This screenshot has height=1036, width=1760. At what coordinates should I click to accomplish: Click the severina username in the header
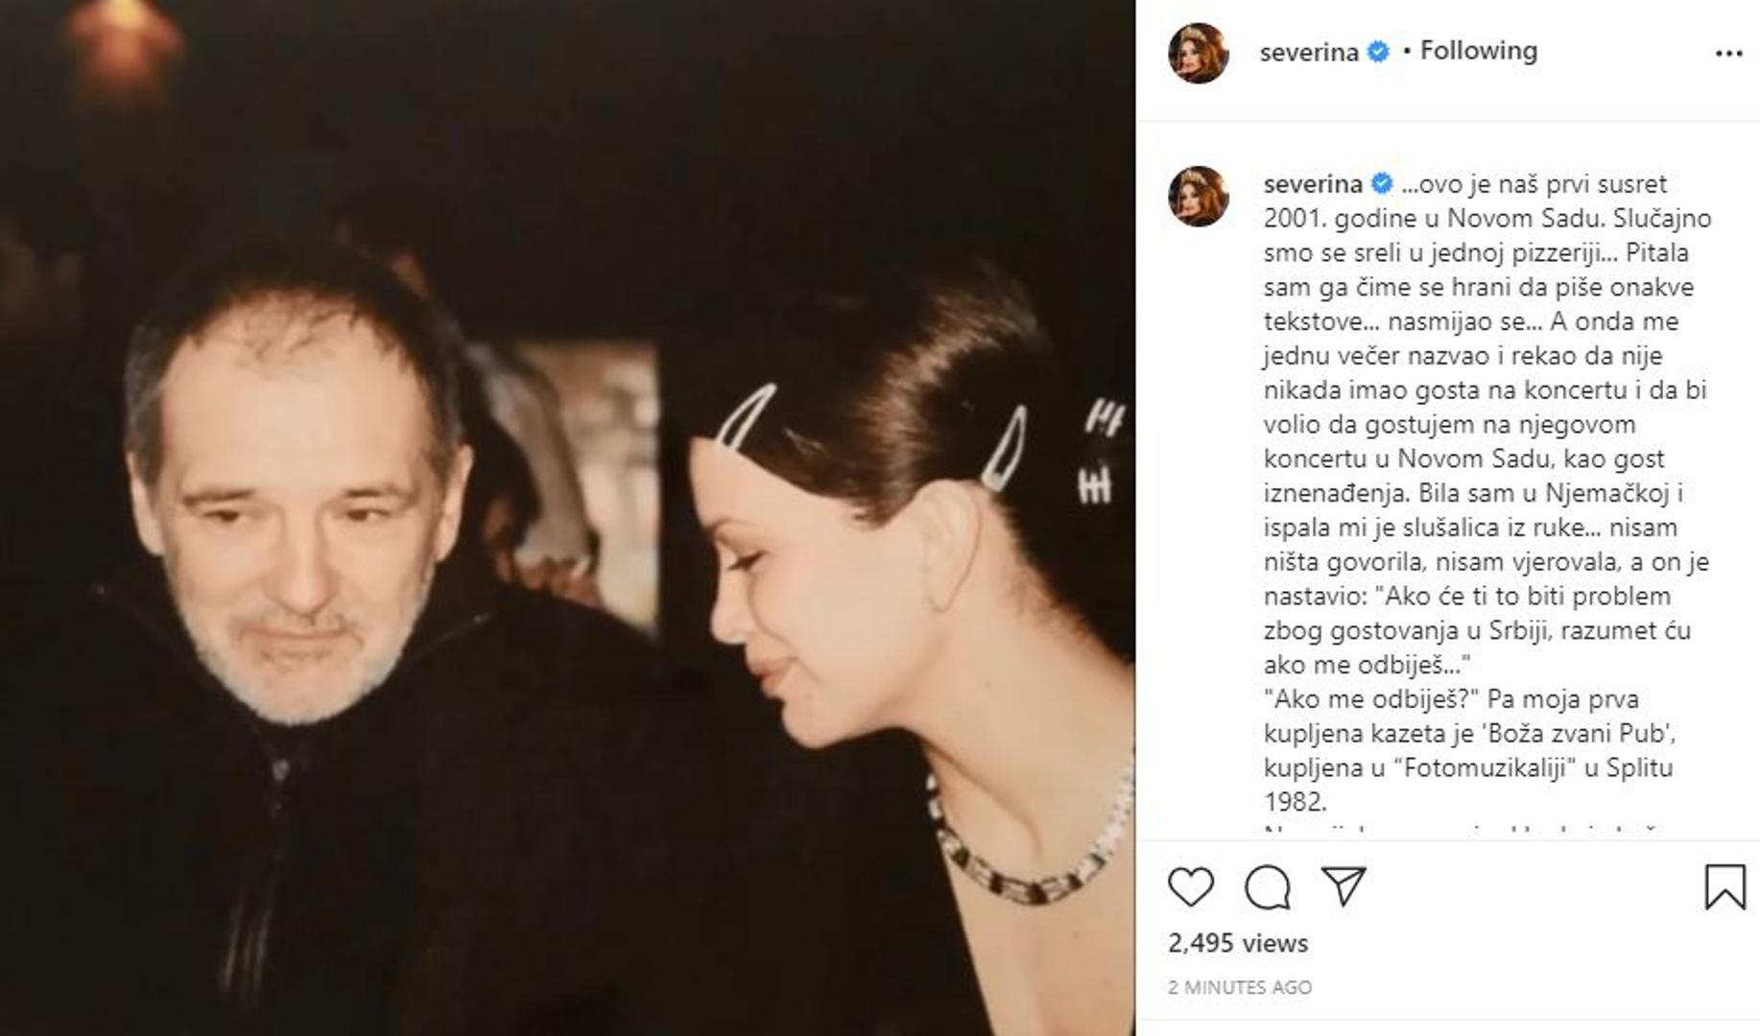coord(1308,52)
